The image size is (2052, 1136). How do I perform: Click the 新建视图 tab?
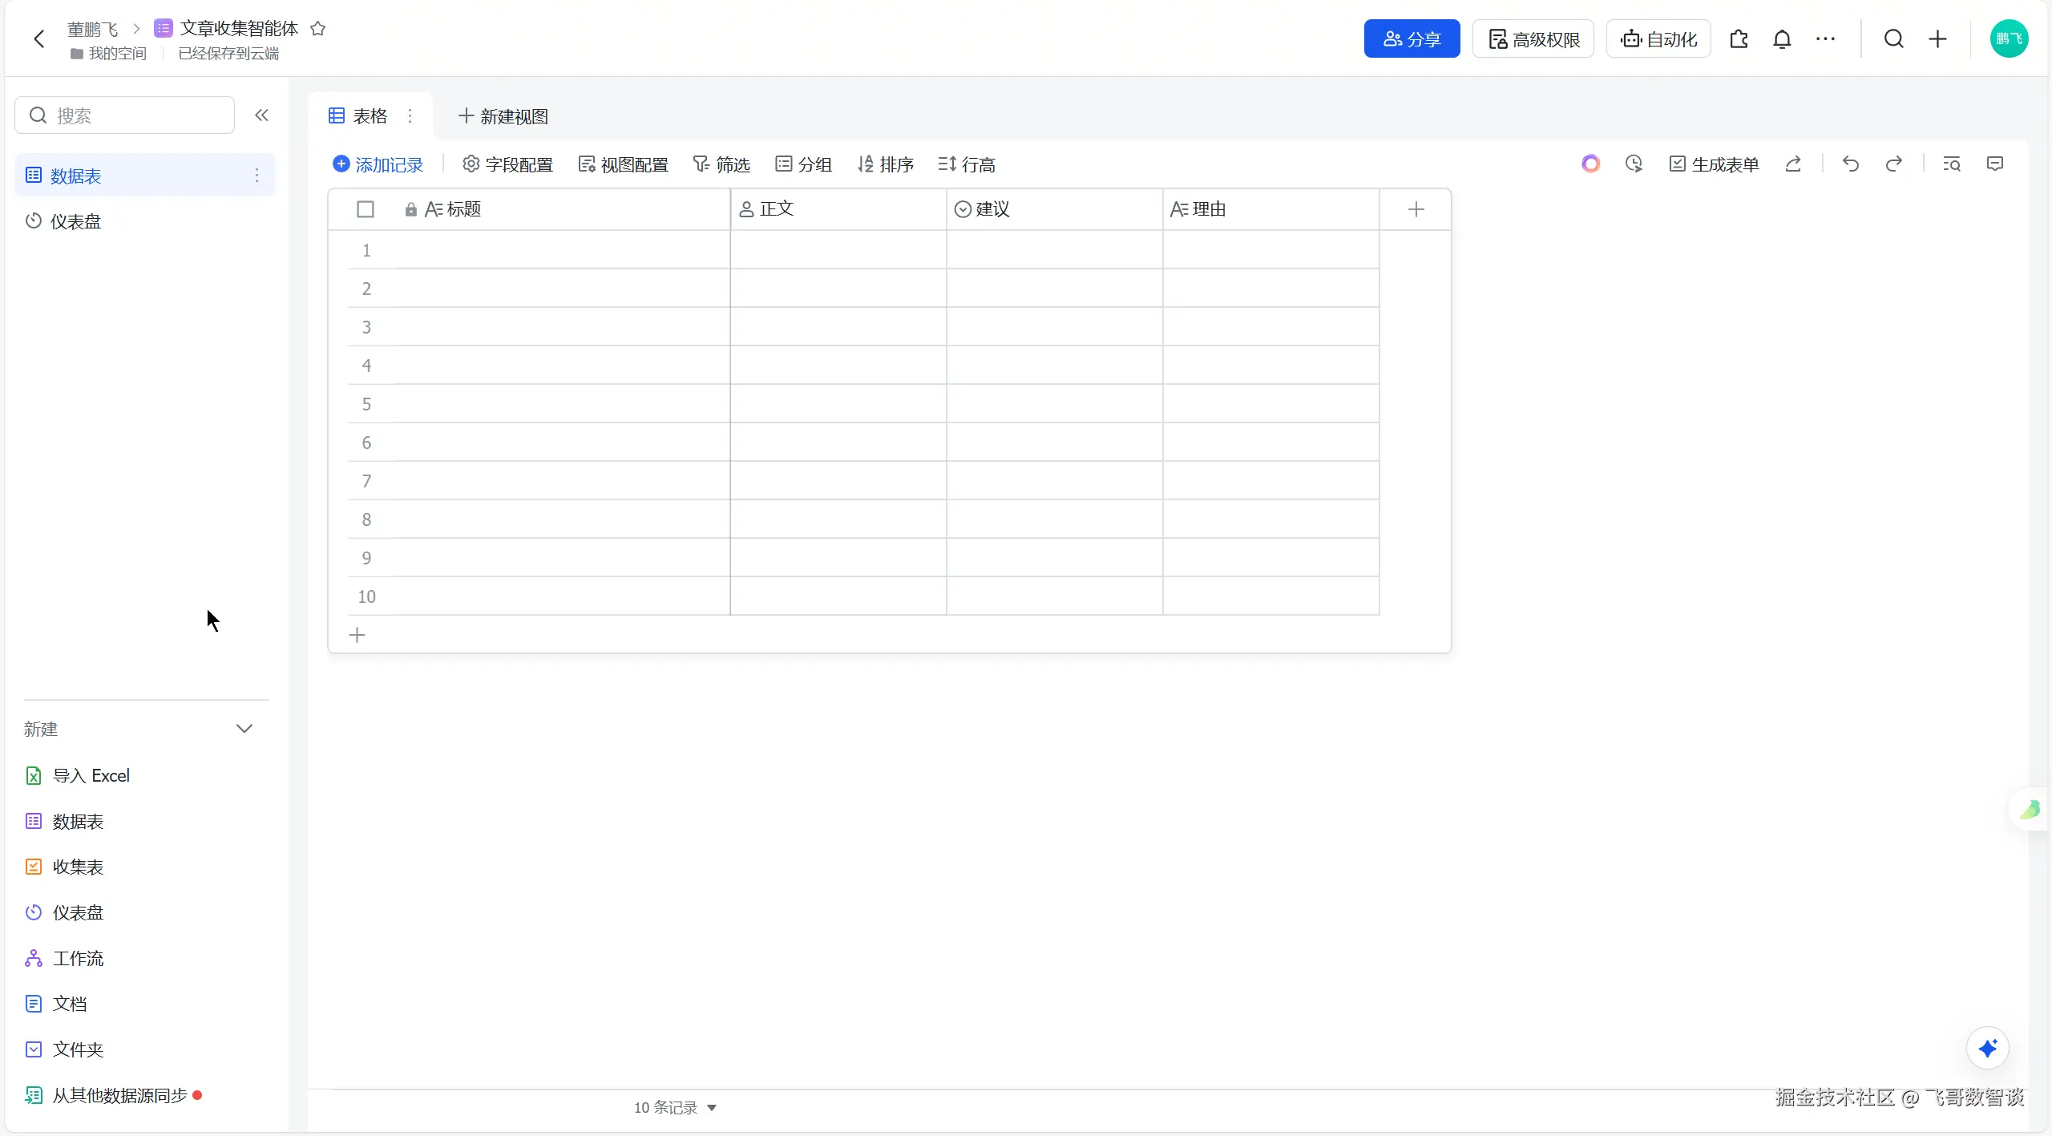pos(503,116)
